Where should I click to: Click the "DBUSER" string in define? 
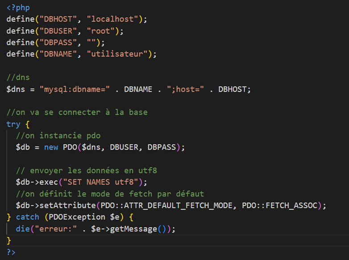pos(58,31)
